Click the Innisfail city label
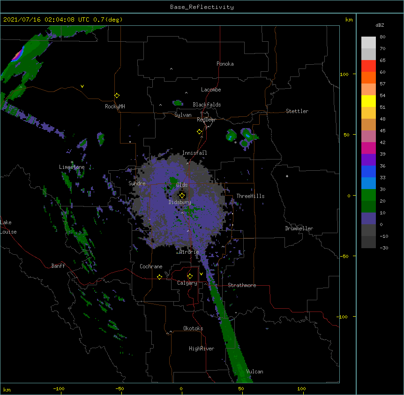Image resolution: width=404 pixels, height=395 pixels. pyautogui.click(x=195, y=153)
